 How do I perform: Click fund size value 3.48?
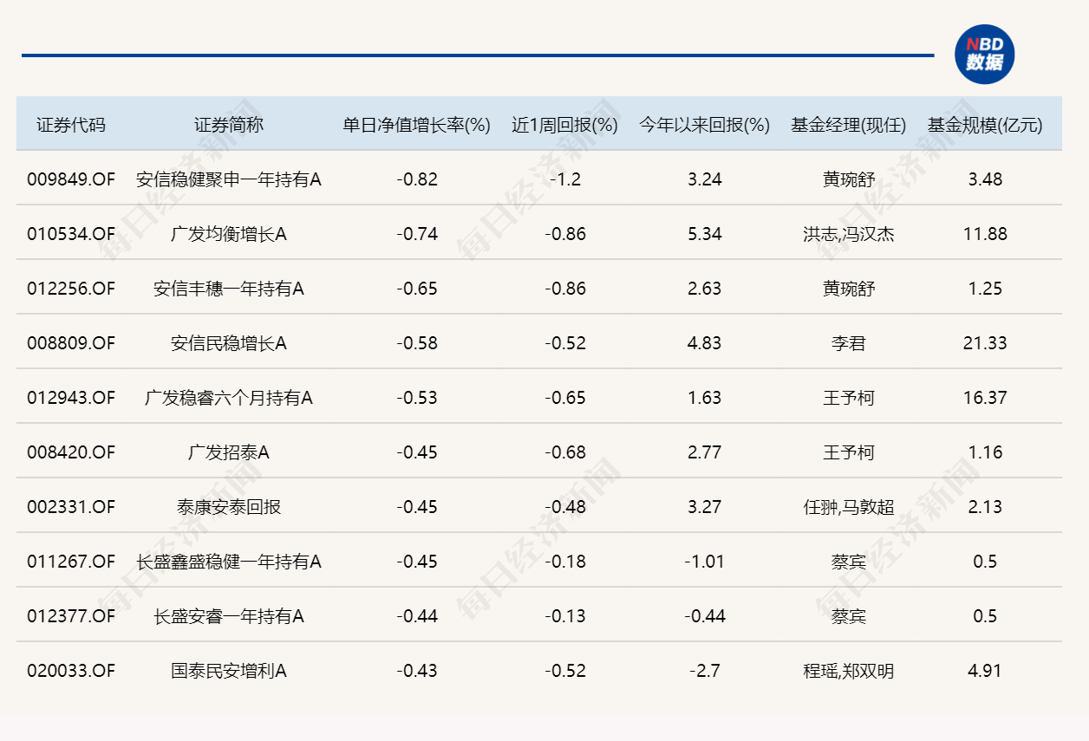[985, 179]
